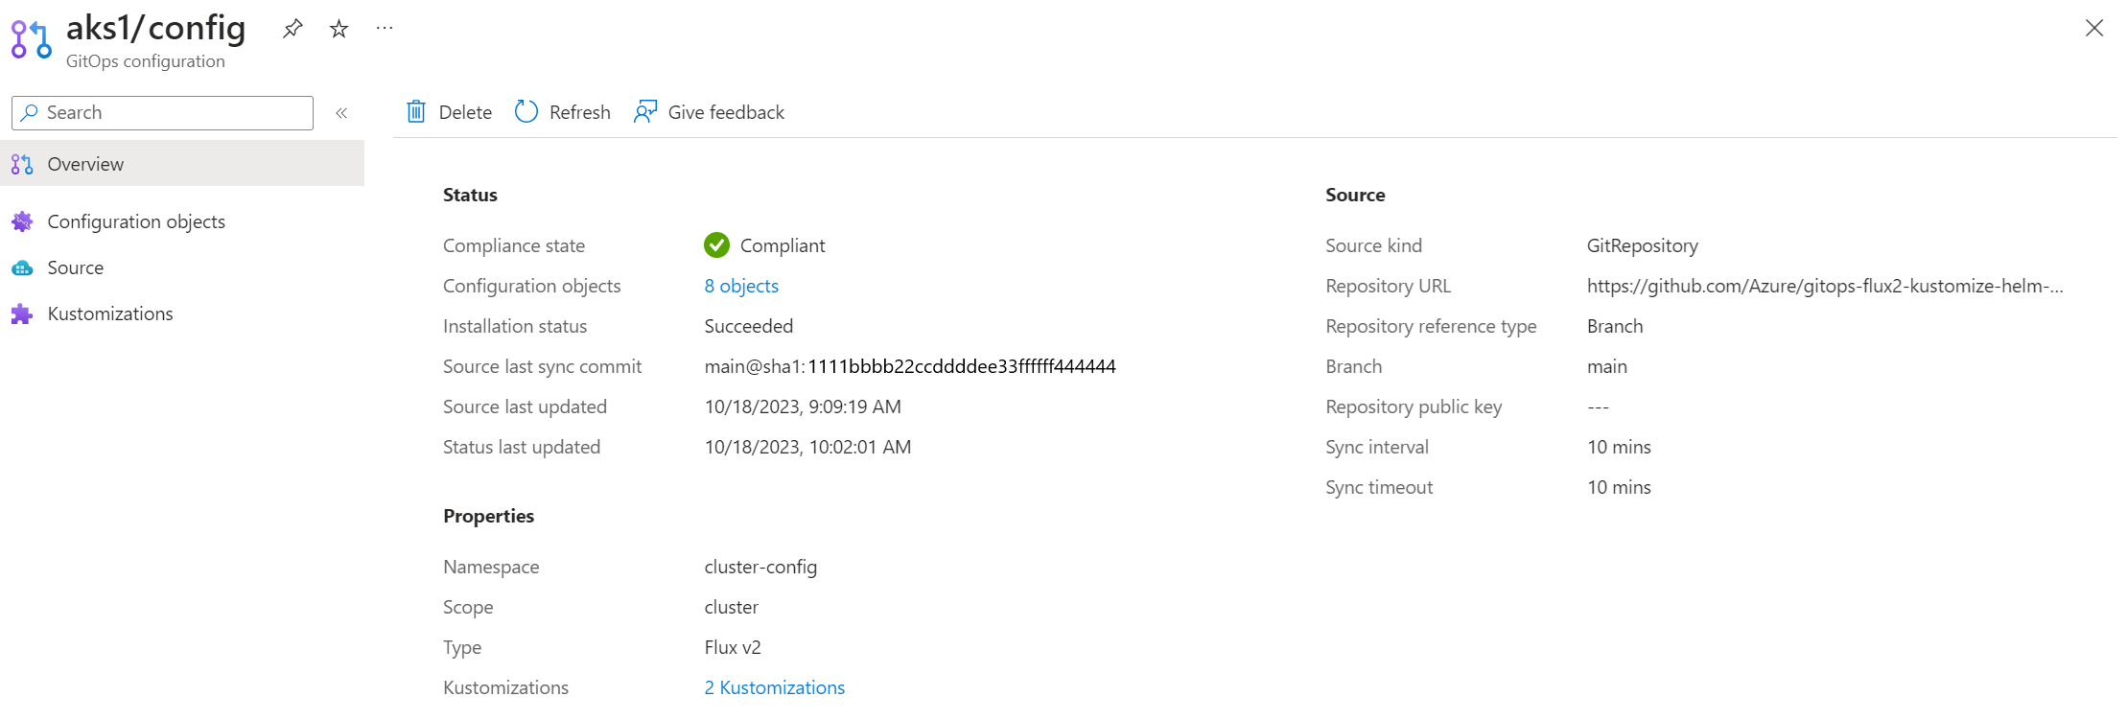Select the Sync timeout 10 mins value
This screenshot has height=720, width=2127.
point(1619,487)
